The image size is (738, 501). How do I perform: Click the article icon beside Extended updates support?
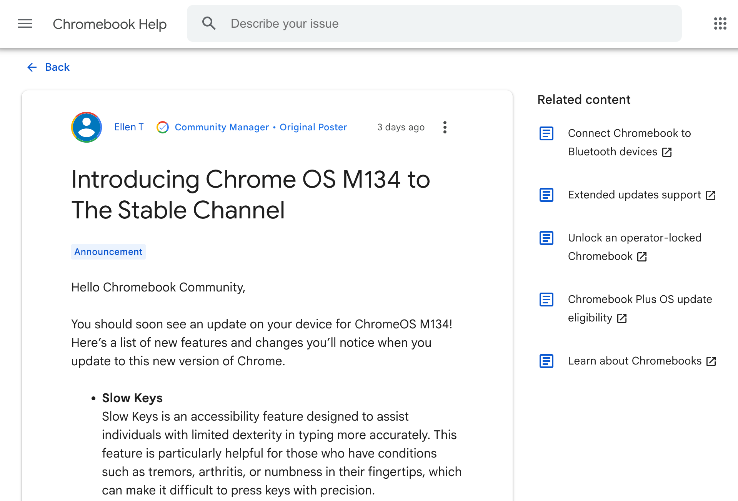pyautogui.click(x=546, y=195)
